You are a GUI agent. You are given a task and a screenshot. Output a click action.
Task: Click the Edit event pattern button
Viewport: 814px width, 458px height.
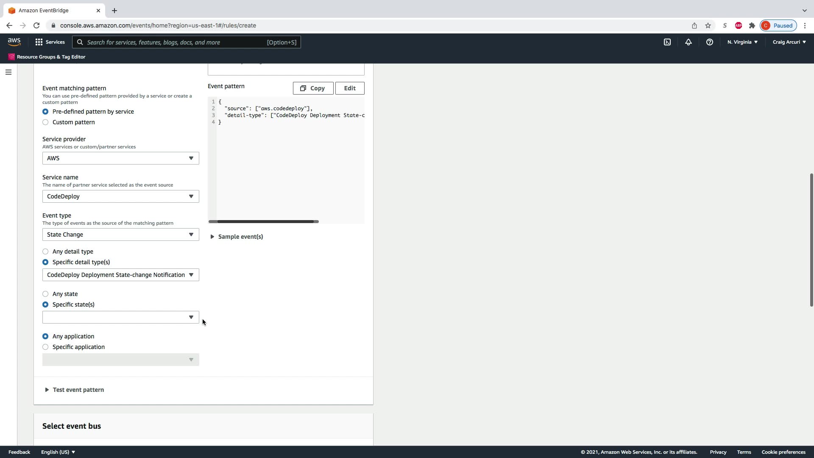[x=349, y=88]
